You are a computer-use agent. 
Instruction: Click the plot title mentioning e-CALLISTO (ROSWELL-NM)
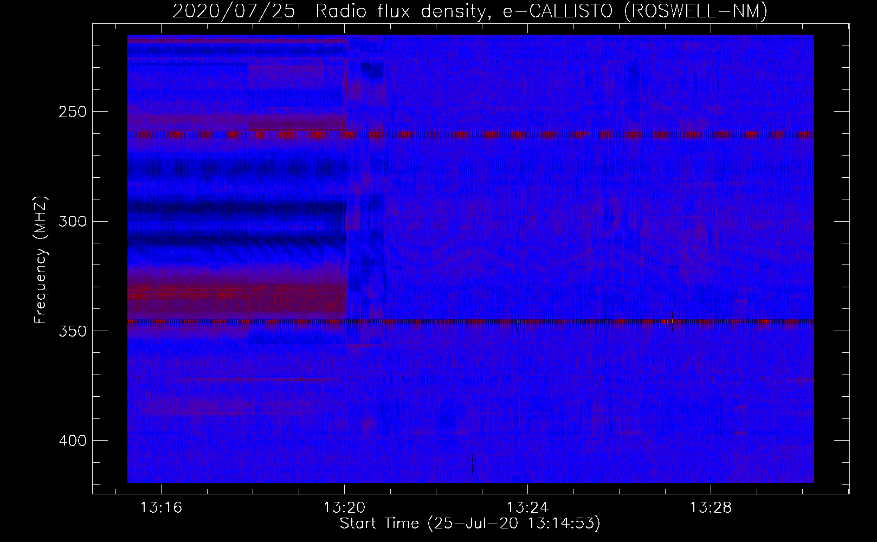[470, 11]
